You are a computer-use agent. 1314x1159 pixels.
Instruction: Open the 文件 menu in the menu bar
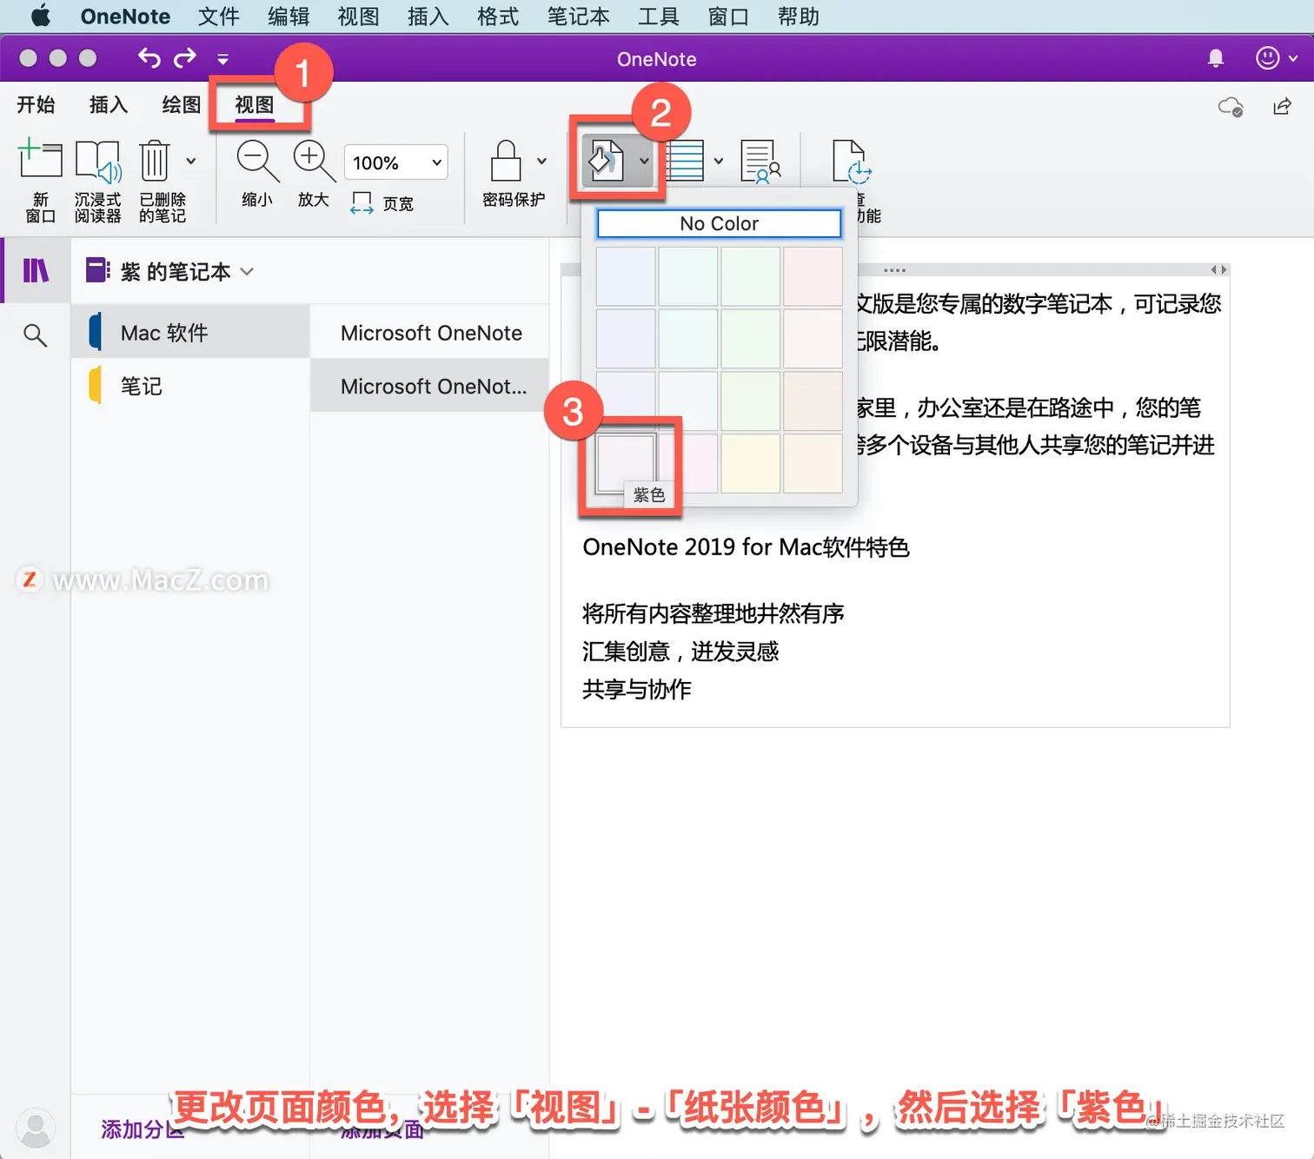(218, 17)
